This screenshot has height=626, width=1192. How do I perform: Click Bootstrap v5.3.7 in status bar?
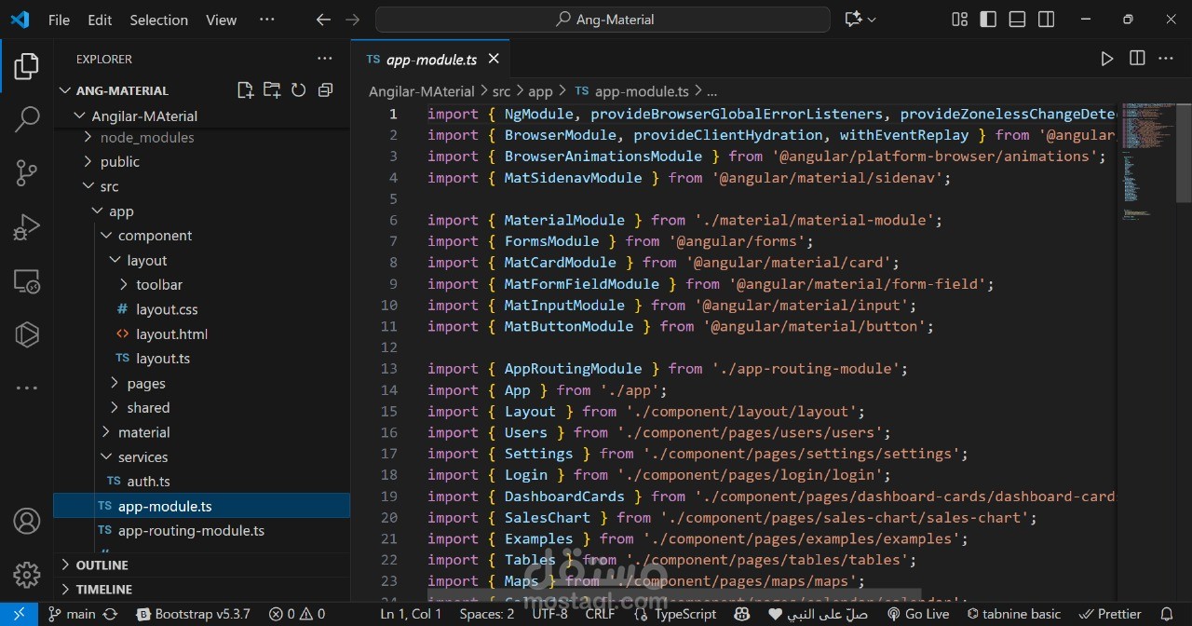coord(194,614)
